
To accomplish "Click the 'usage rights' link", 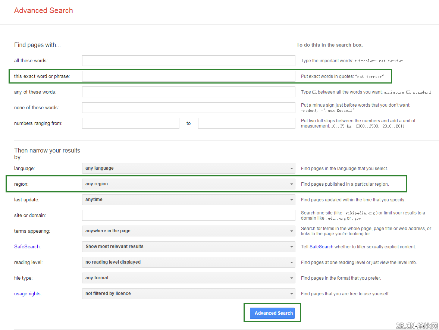I will click(x=27, y=294).
